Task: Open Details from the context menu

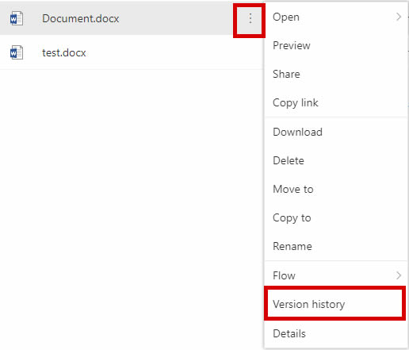Action: click(x=335, y=333)
